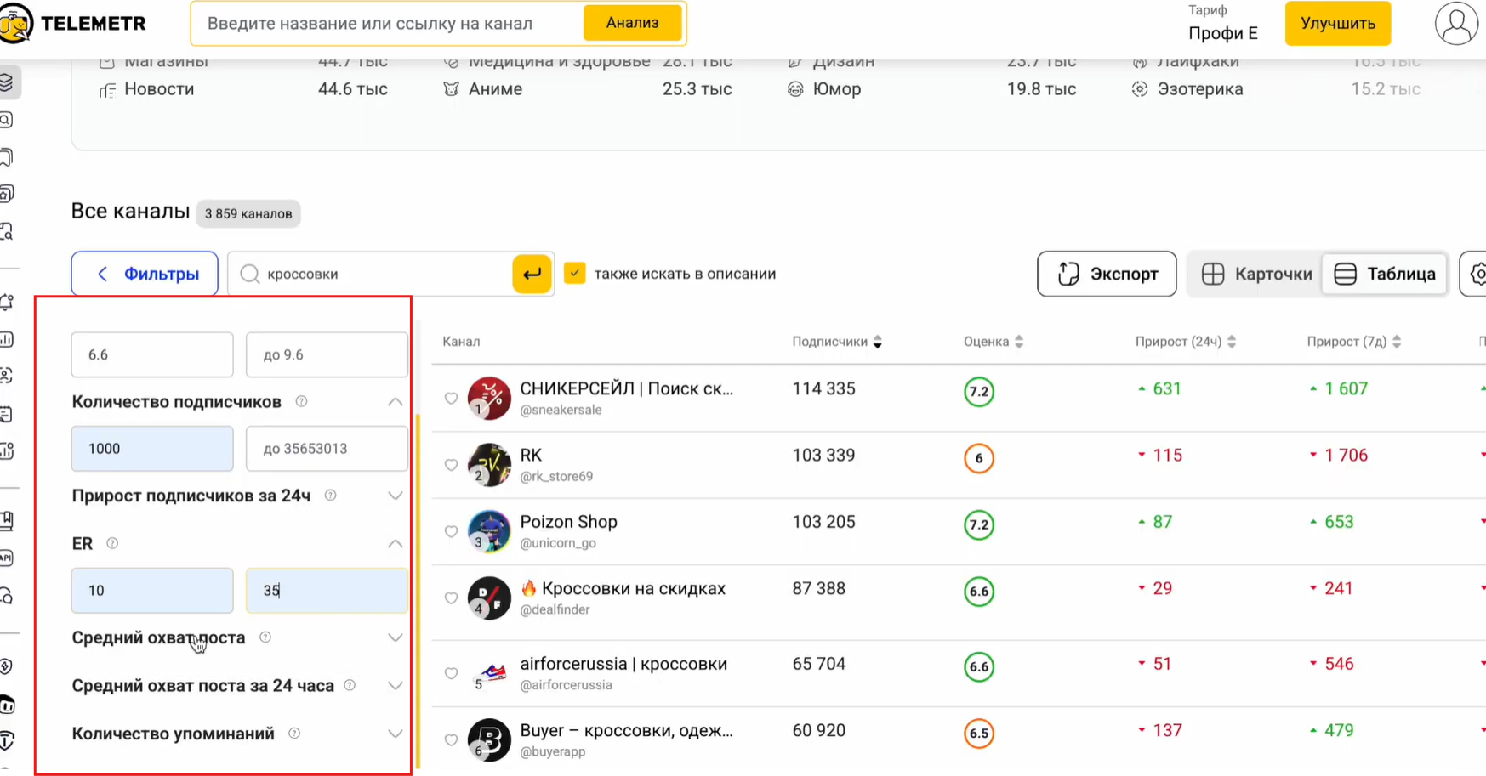Favorite the СНИКЕРСЕЙЛ channel with heart icon
Viewport: 1486px width, 776px height.
[451, 398]
